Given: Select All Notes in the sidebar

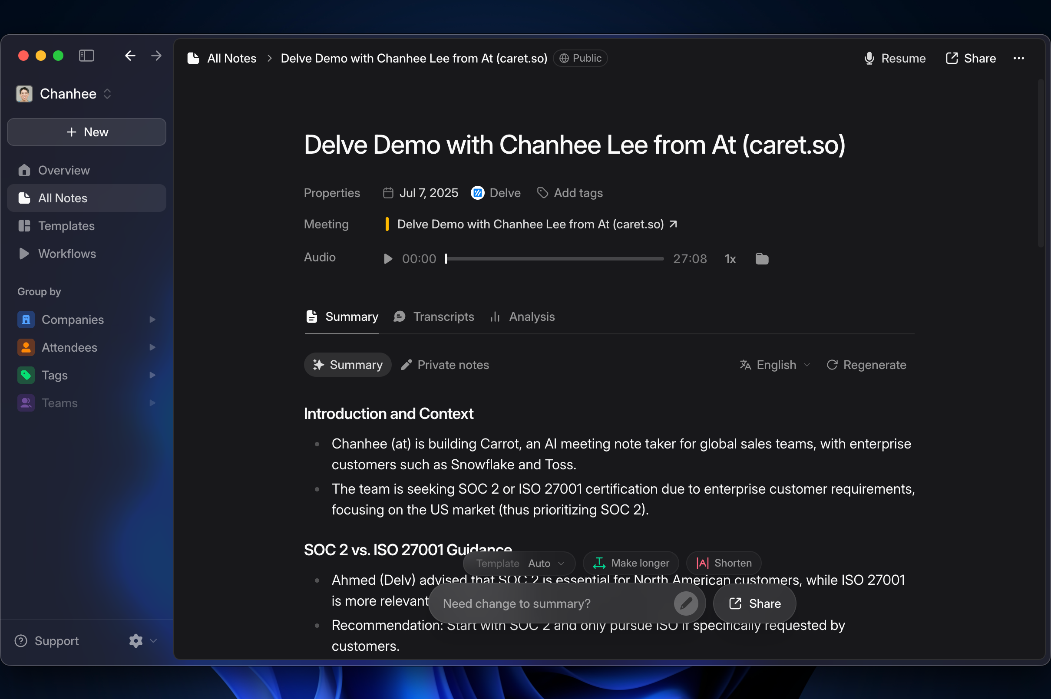Looking at the screenshot, I should pyautogui.click(x=86, y=198).
